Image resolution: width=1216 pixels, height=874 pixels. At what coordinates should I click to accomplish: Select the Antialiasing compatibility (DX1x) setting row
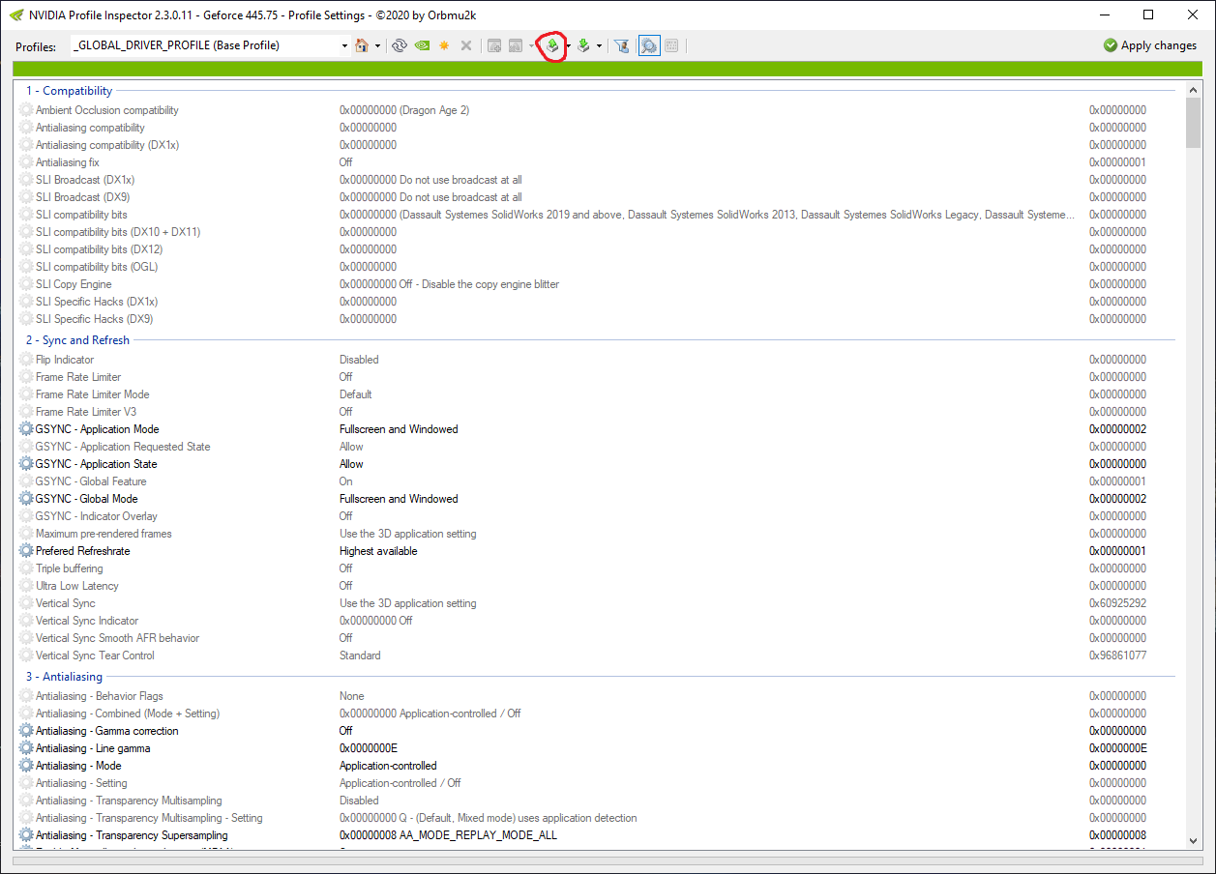coord(597,145)
